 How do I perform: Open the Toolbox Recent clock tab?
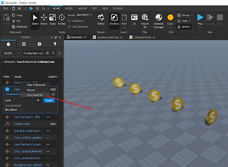pos(39,44)
